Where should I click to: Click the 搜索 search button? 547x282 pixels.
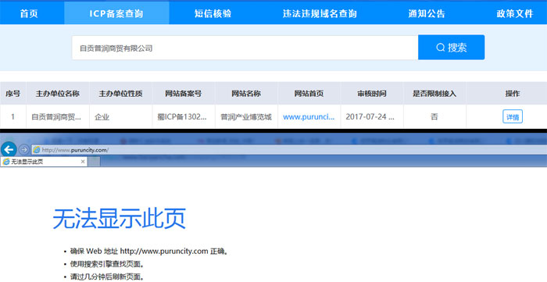click(452, 48)
